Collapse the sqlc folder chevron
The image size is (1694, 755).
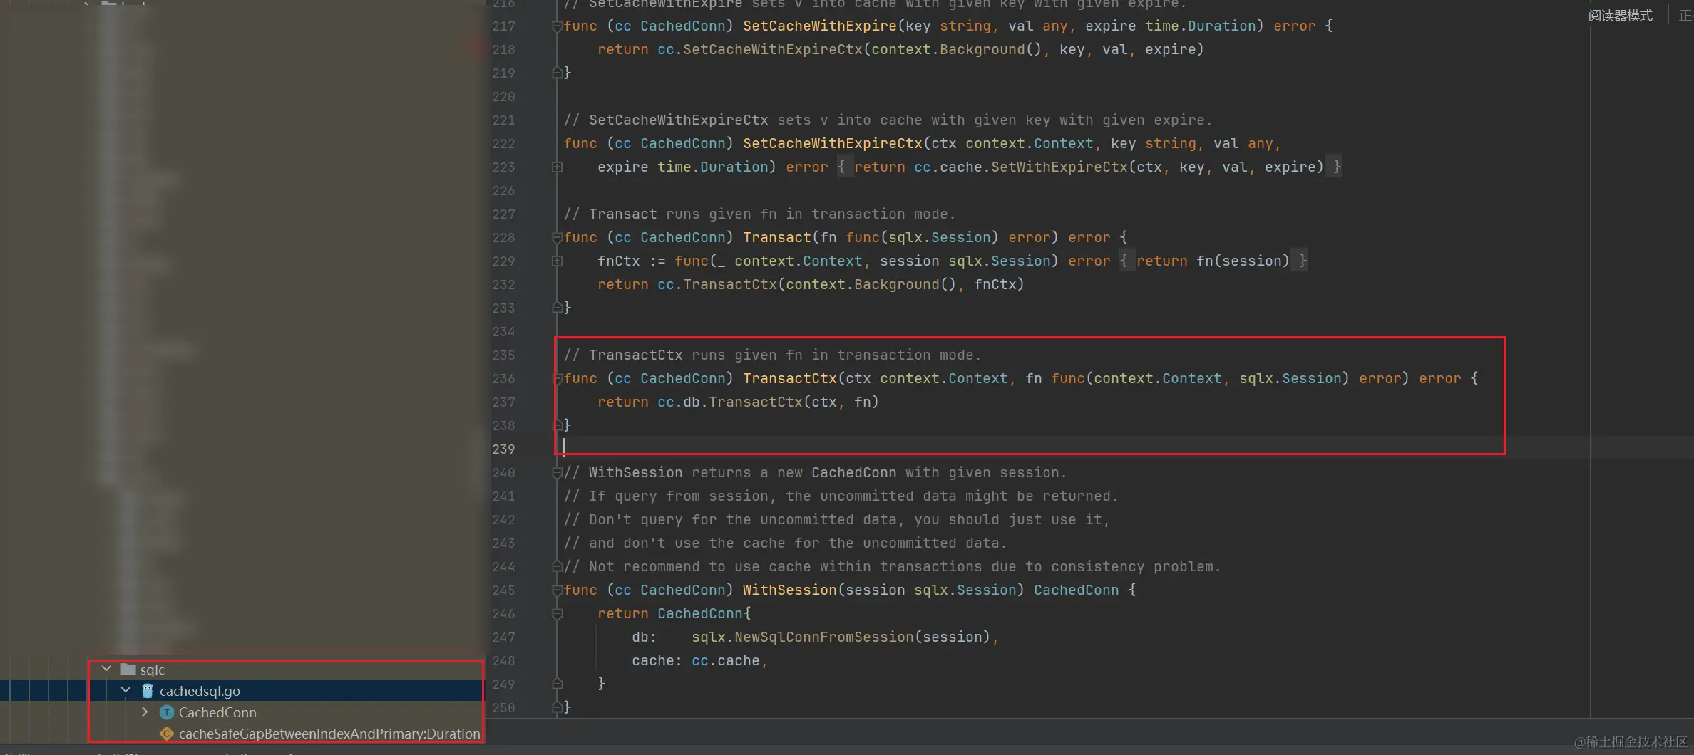click(106, 669)
